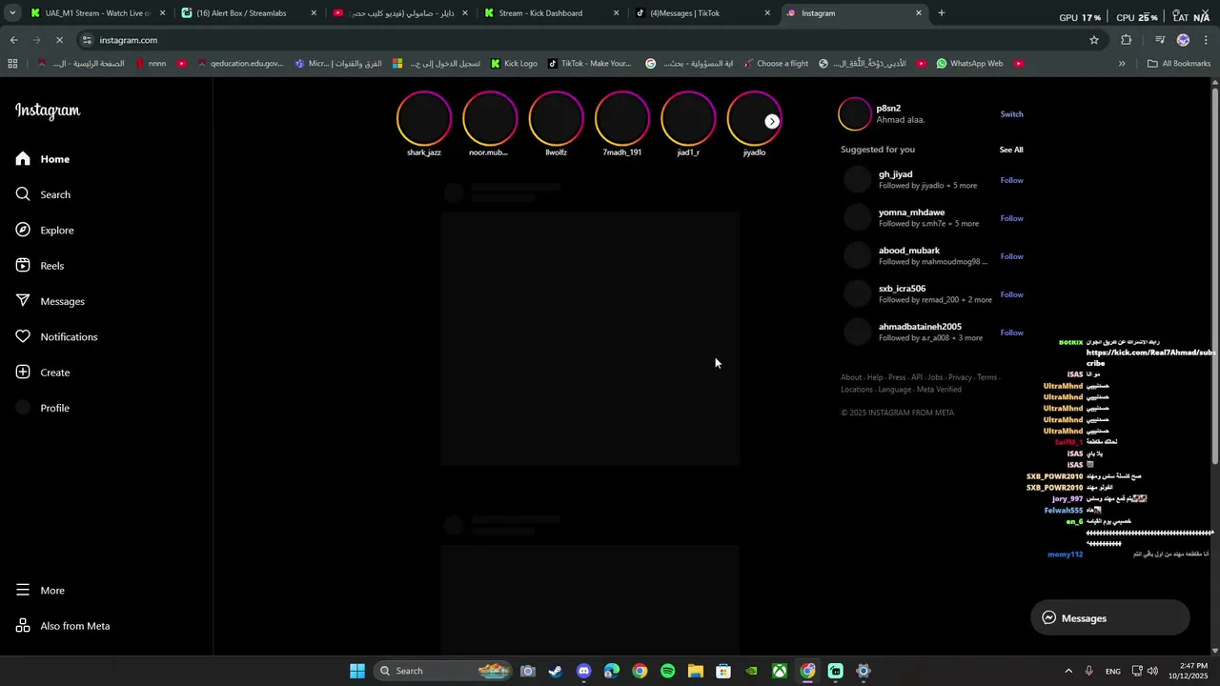Go back in browser
The image size is (1220, 686).
click(13, 40)
